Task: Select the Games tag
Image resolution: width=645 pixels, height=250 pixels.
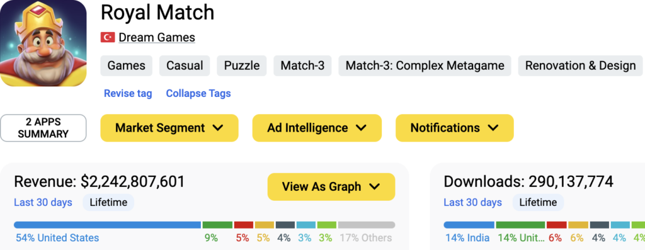Action: tap(126, 65)
